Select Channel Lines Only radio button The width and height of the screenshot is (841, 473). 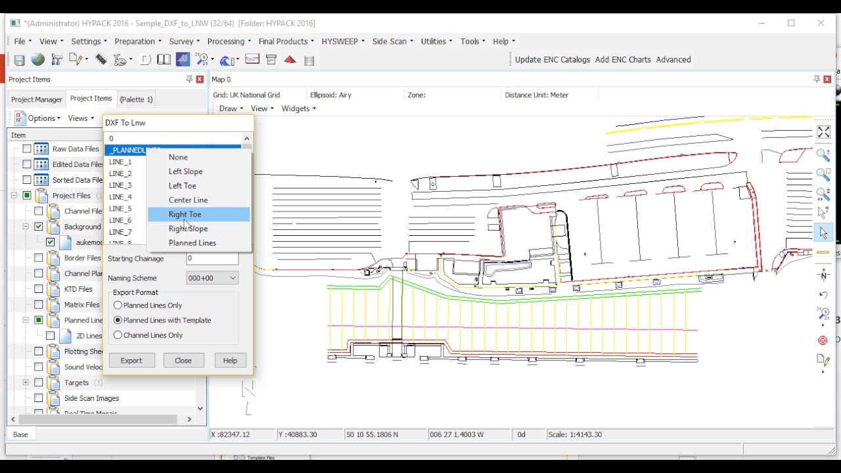pyautogui.click(x=118, y=335)
